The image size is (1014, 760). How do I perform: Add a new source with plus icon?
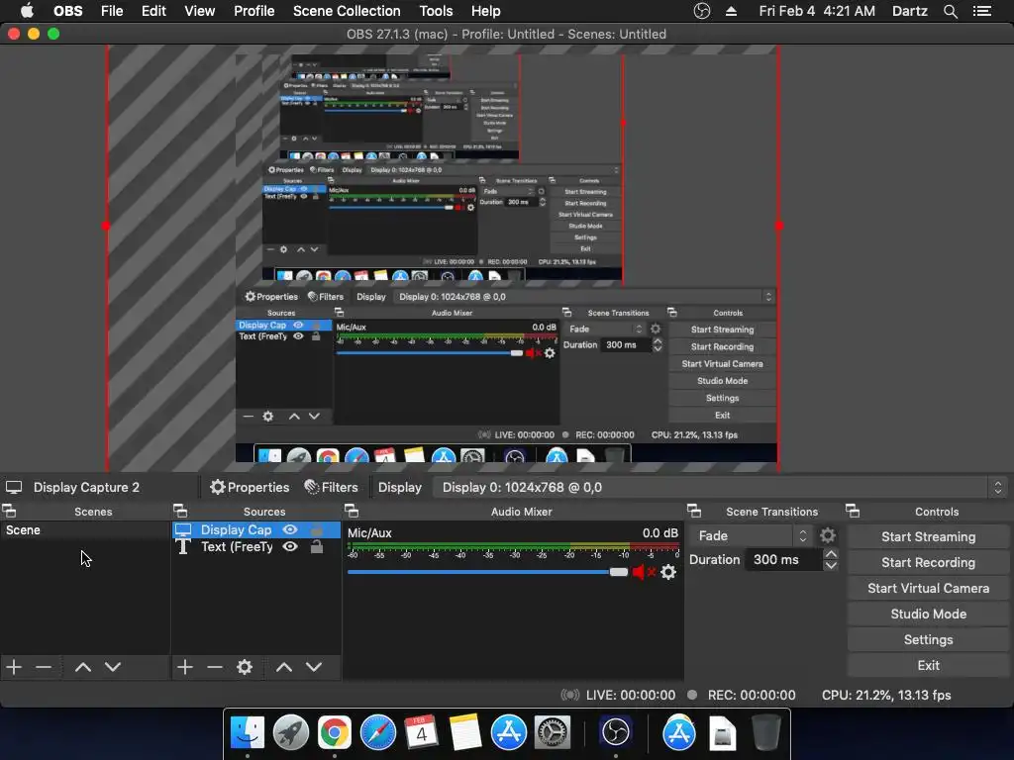185,667
